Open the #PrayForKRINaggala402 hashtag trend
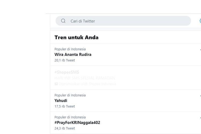 point(77,122)
